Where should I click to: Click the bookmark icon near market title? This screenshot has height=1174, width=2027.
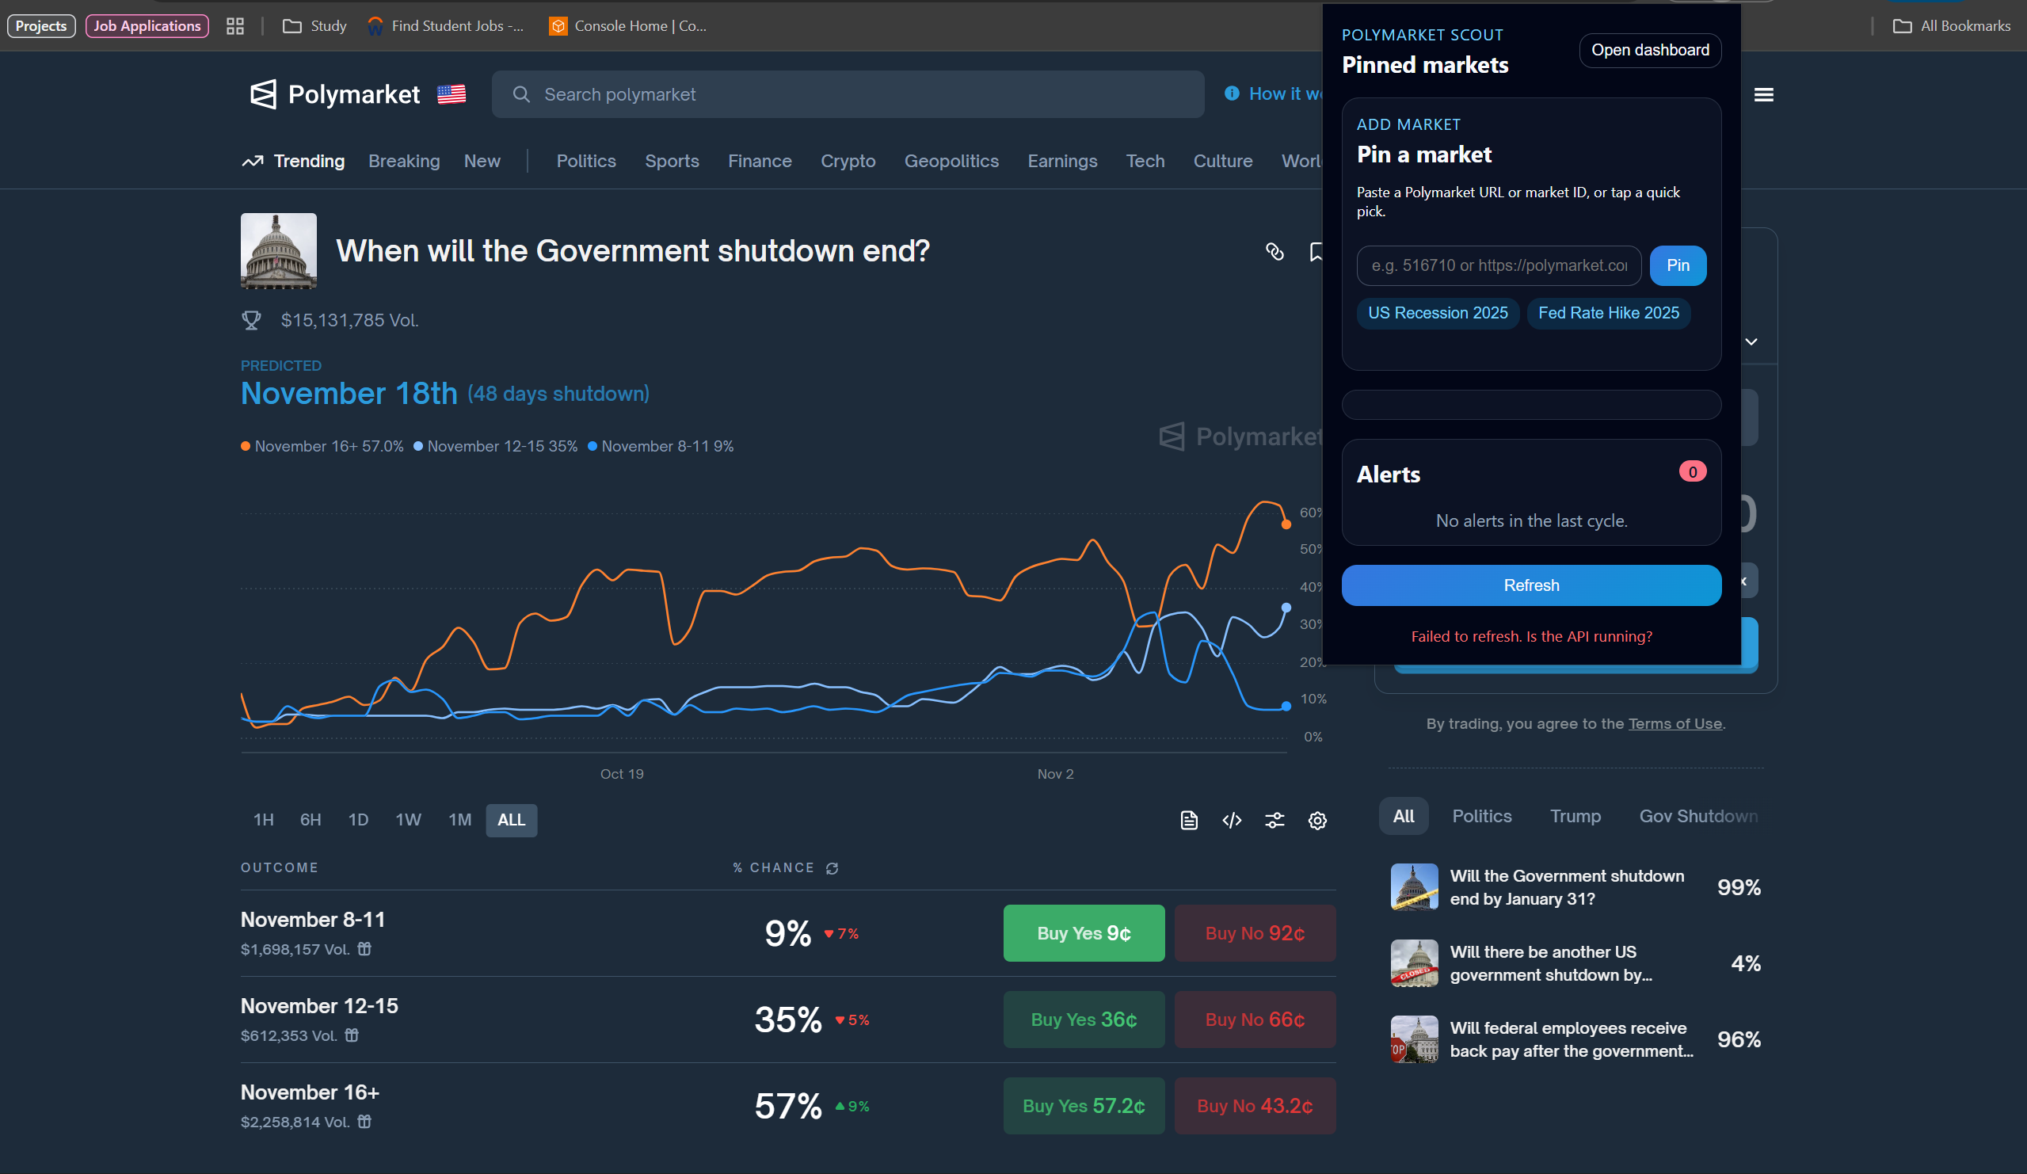coord(1316,252)
